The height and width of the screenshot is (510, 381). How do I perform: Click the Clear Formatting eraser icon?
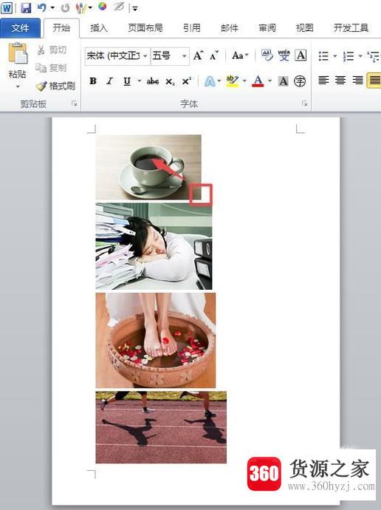267,55
